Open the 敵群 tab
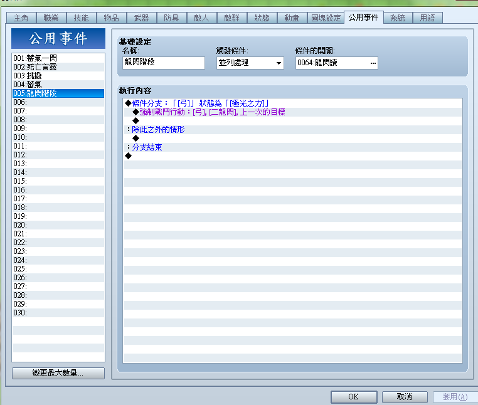Viewport: 478px width, 405px height. coord(231,18)
